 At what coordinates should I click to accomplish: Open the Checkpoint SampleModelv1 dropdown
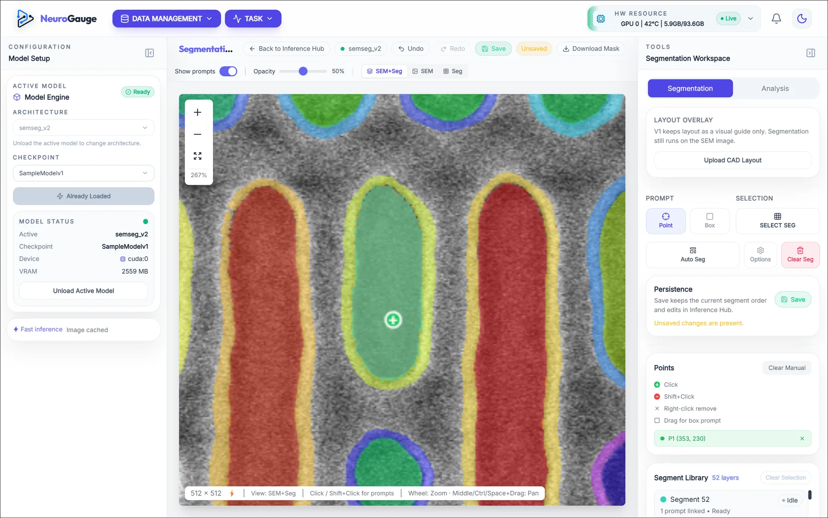coord(84,173)
